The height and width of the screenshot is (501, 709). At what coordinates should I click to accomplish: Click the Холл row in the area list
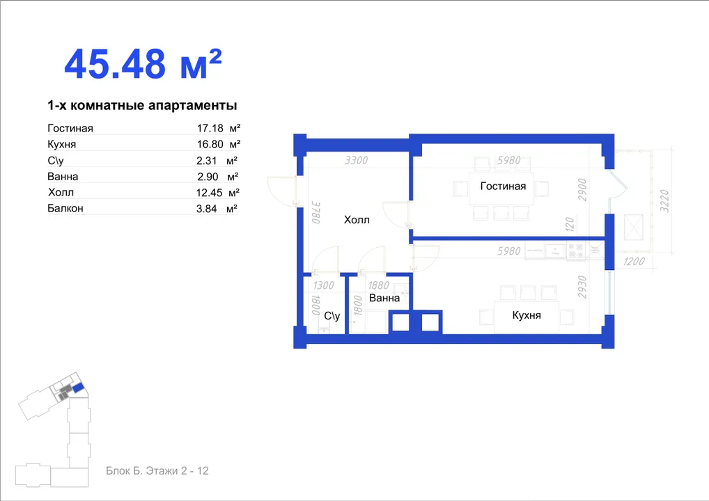pos(143,193)
